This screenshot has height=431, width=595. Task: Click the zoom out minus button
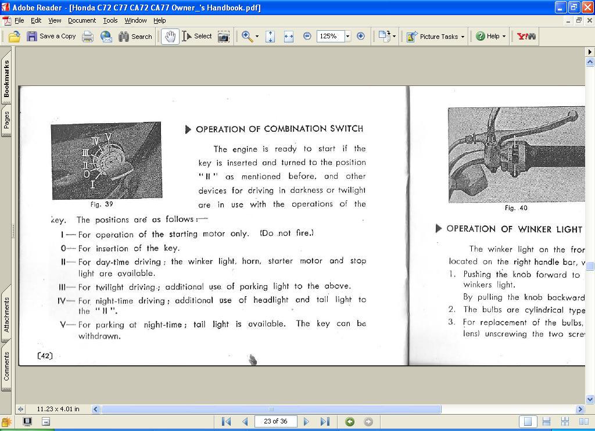pyautogui.click(x=307, y=36)
